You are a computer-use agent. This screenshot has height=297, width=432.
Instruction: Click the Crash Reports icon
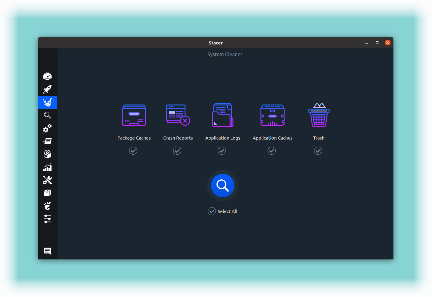[x=178, y=115]
